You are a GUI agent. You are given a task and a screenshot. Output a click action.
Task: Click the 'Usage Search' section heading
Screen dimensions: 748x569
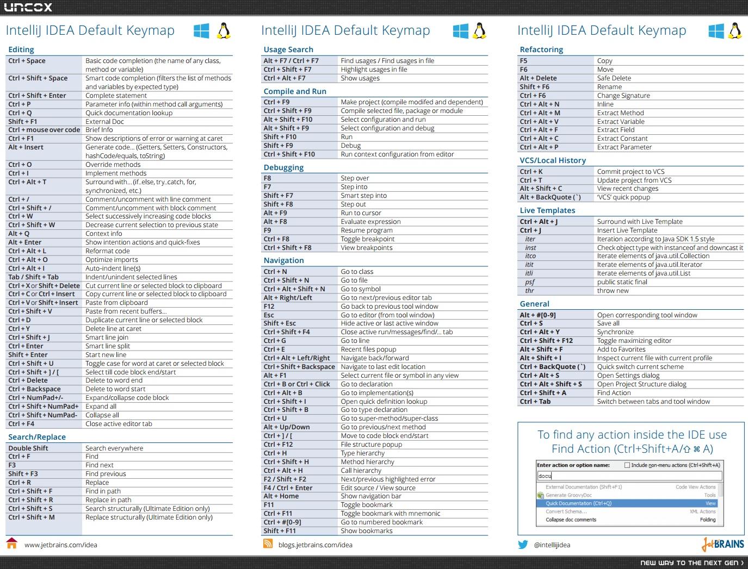click(x=288, y=49)
